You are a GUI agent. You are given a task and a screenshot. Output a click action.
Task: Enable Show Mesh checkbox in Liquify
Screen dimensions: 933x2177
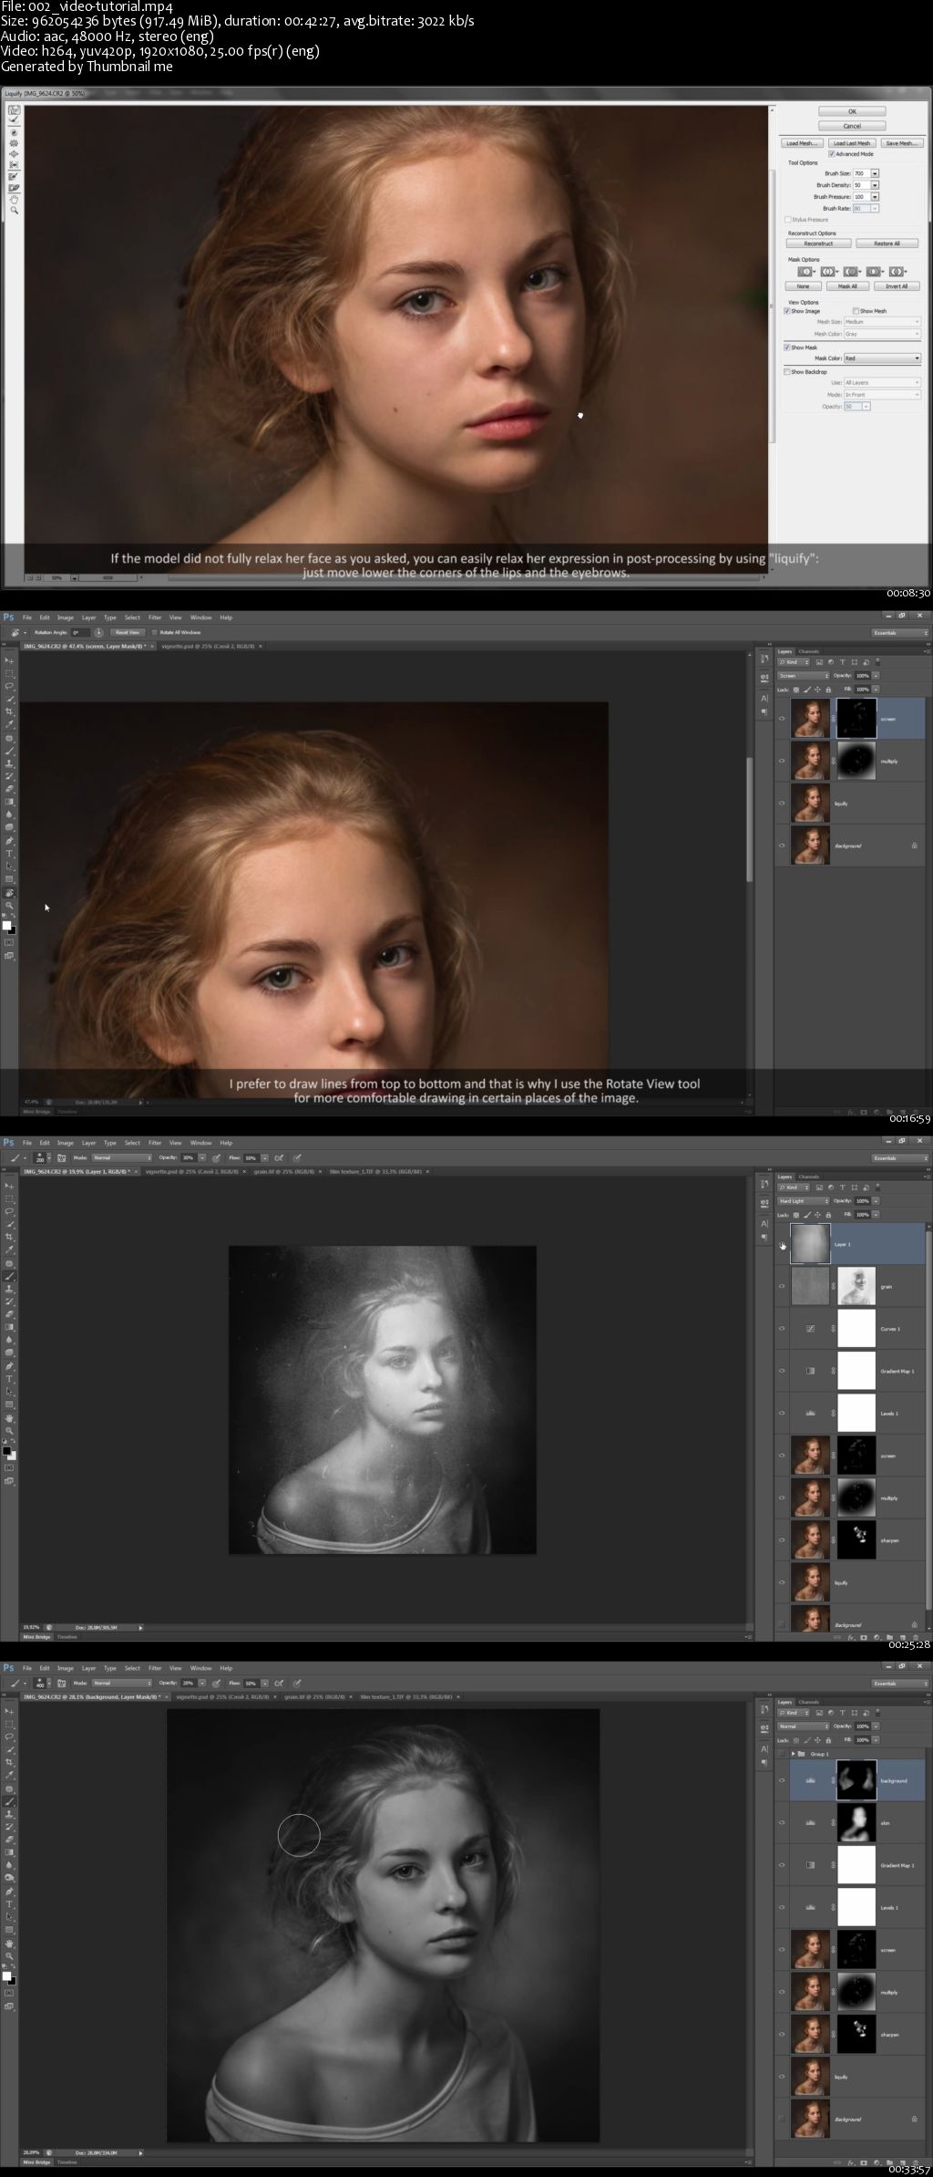point(856,311)
